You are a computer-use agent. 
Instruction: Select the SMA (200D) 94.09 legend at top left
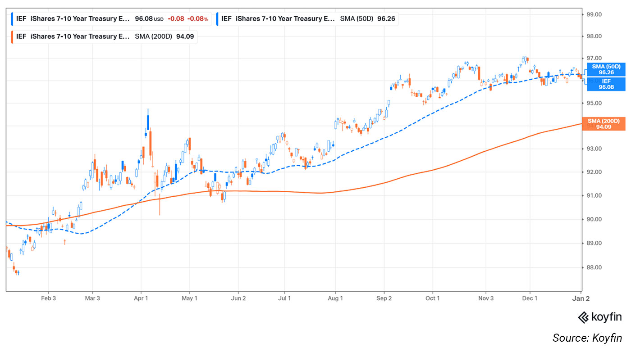[105, 36]
